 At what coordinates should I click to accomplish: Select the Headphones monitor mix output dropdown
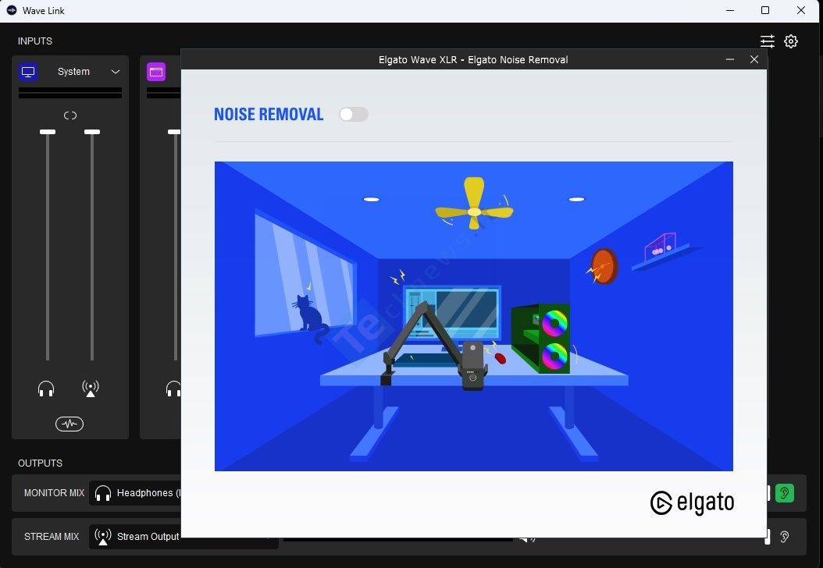pyautogui.click(x=135, y=493)
